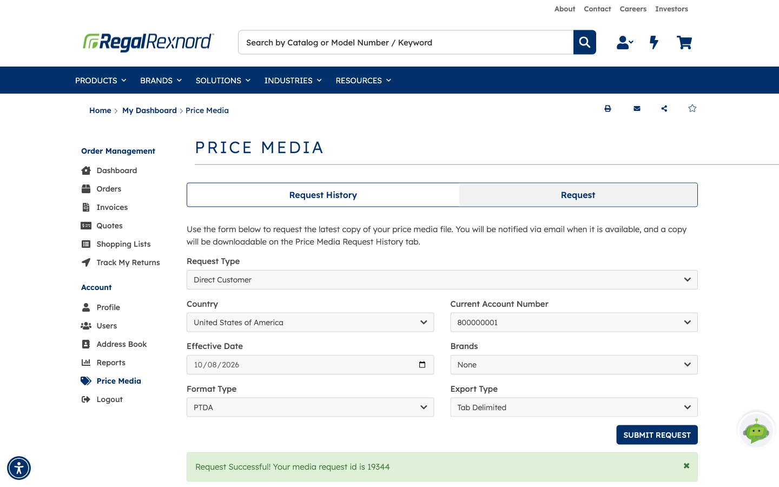Select the Current Account Number dropdown

574,323
